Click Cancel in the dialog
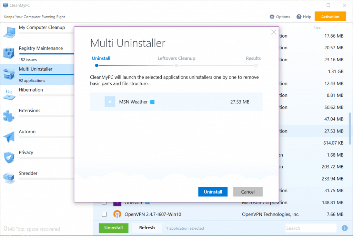 [x=248, y=192]
